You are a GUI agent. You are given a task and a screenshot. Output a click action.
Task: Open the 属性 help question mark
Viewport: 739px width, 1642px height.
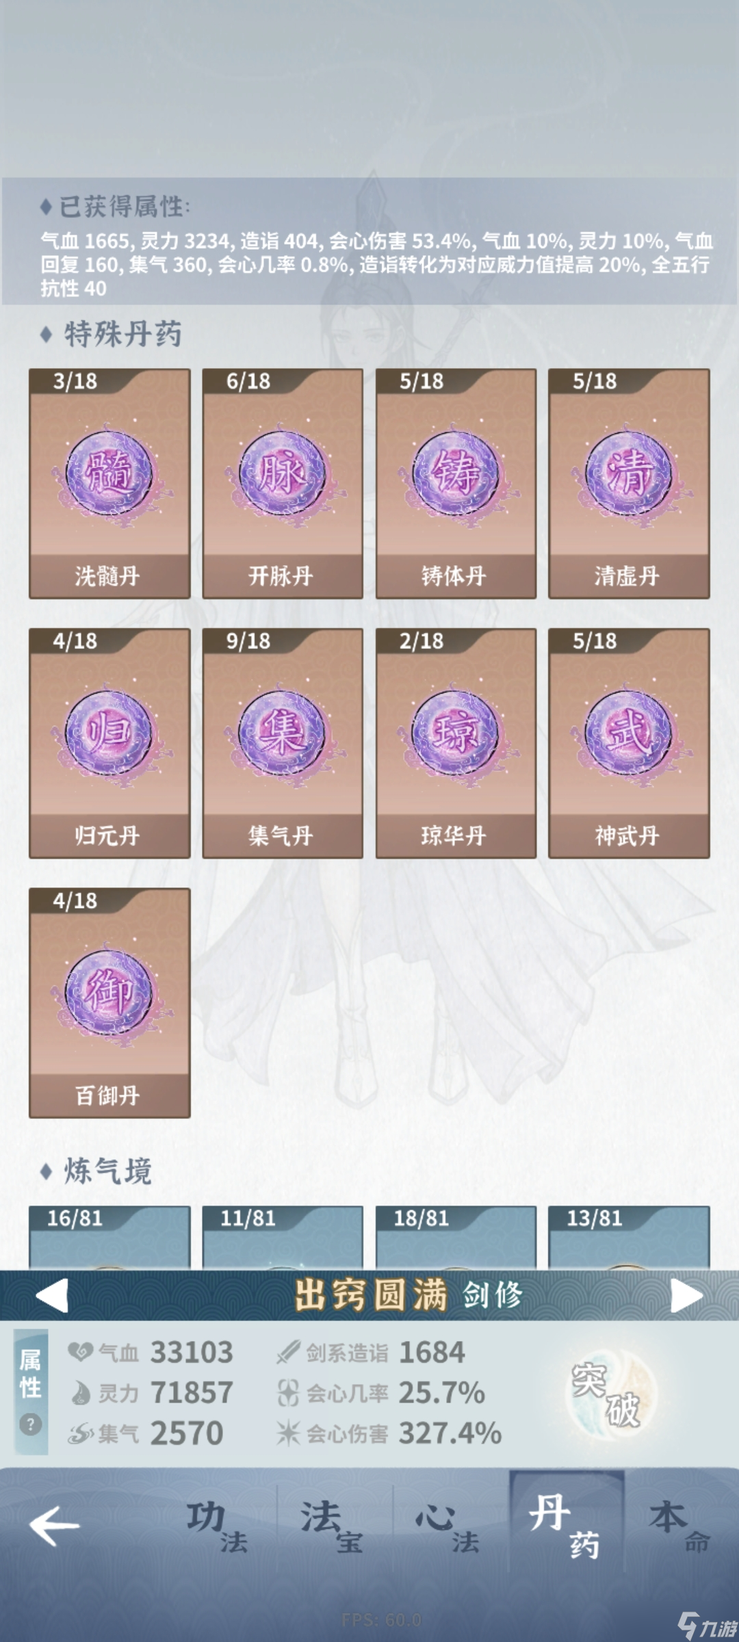(x=30, y=1424)
